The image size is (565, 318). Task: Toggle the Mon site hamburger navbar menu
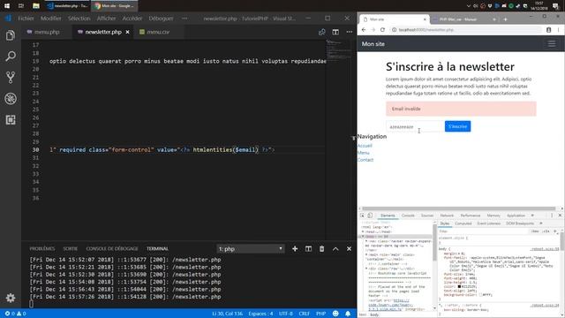[551, 44]
